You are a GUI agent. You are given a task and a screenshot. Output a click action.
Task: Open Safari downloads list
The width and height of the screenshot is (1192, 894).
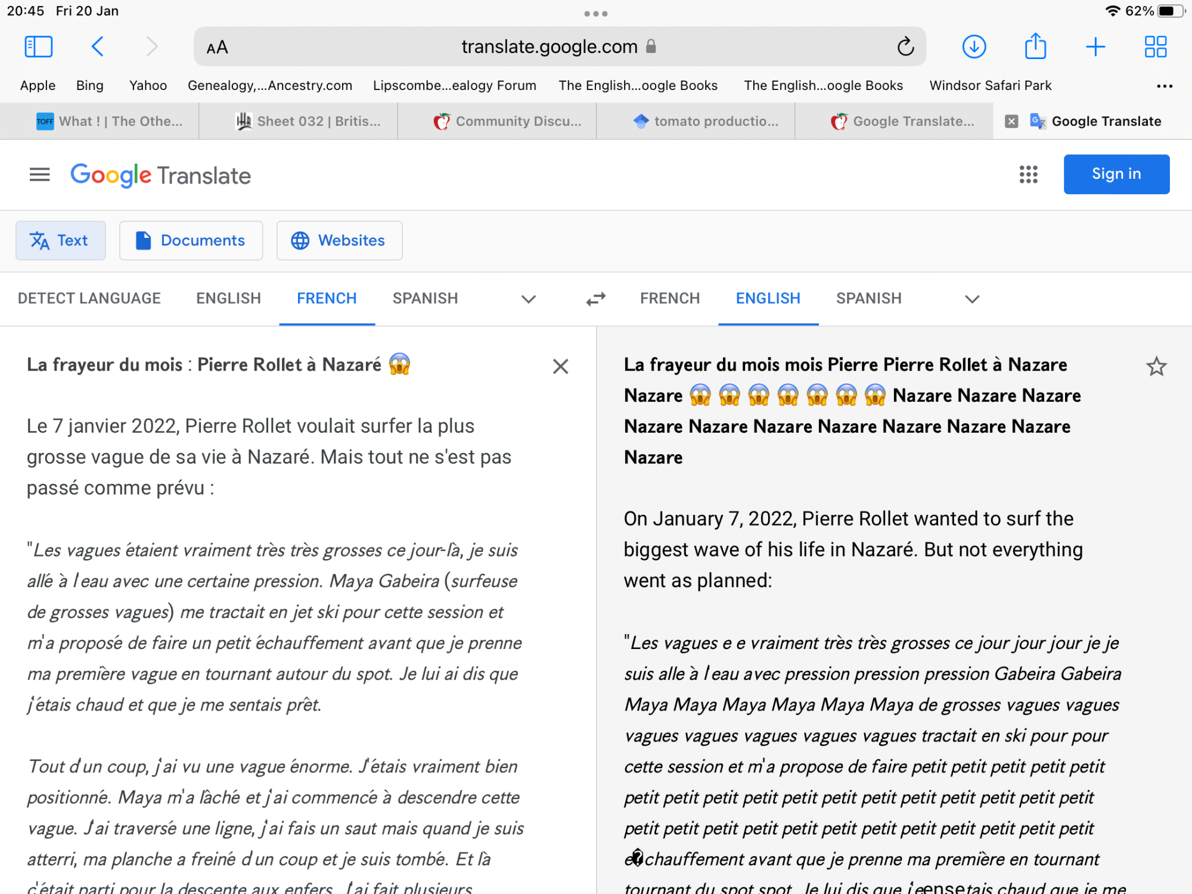[974, 46]
